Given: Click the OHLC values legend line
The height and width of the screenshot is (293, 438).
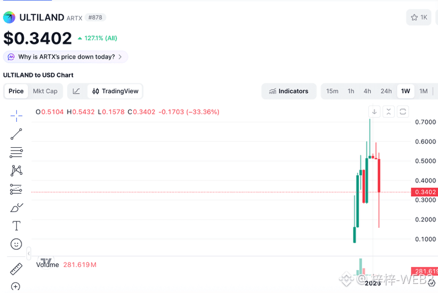Looking at the screenshot, I should pyautogui.click(x=127, y=112).
